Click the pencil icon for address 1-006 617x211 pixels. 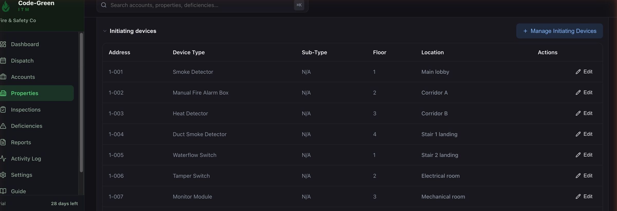[x=578, y=176]
